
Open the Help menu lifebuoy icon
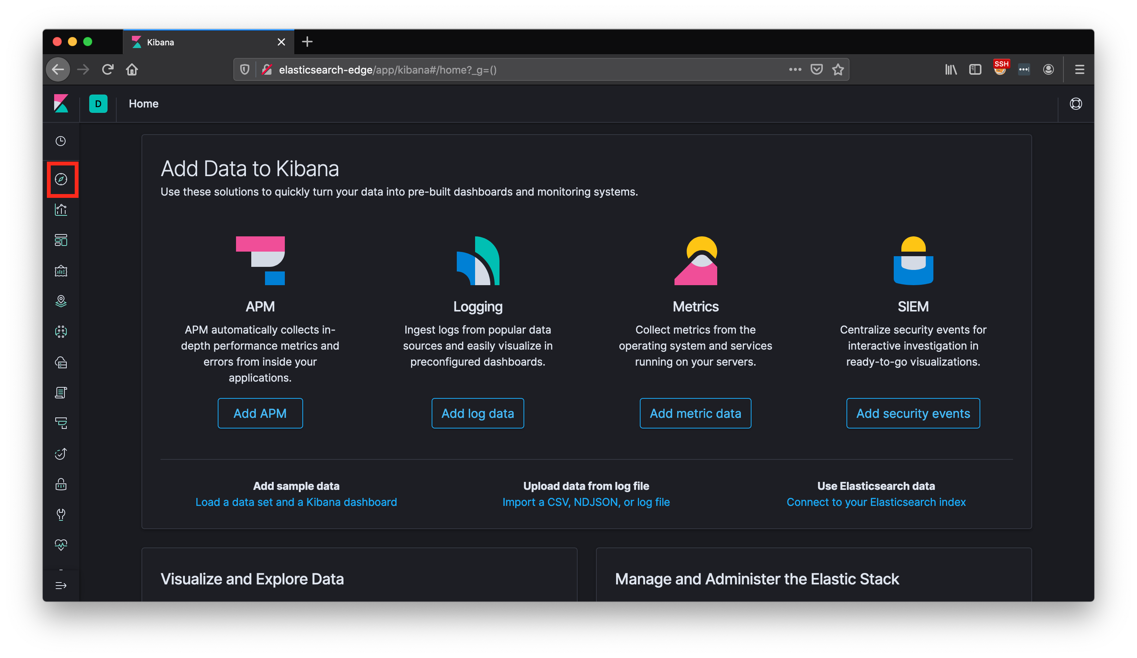1076,104
